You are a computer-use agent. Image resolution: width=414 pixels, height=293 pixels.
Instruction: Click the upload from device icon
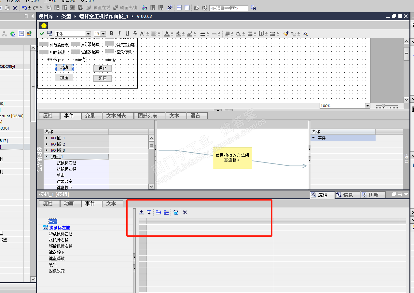[64, 7]
